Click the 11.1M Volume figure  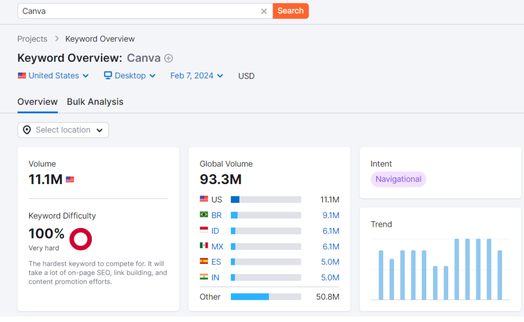click(x=46, y=179)
